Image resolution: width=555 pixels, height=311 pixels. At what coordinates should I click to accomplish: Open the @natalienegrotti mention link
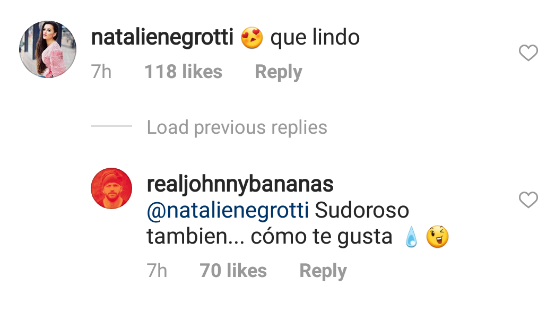228,210
